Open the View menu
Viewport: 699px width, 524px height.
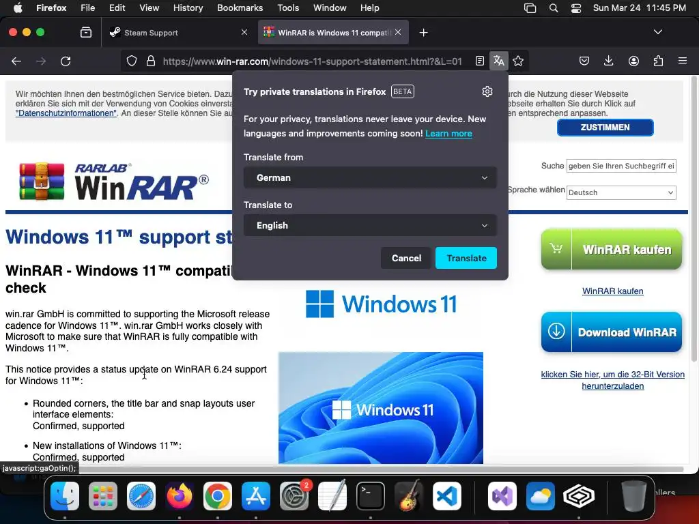pyautogui.click(x=149, y=8)
